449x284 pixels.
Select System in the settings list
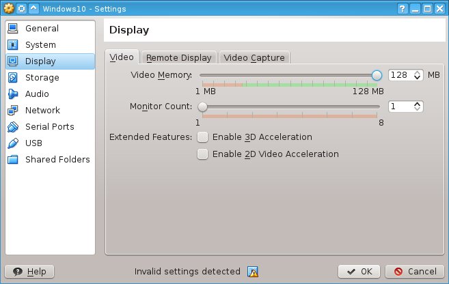(50, 44)
